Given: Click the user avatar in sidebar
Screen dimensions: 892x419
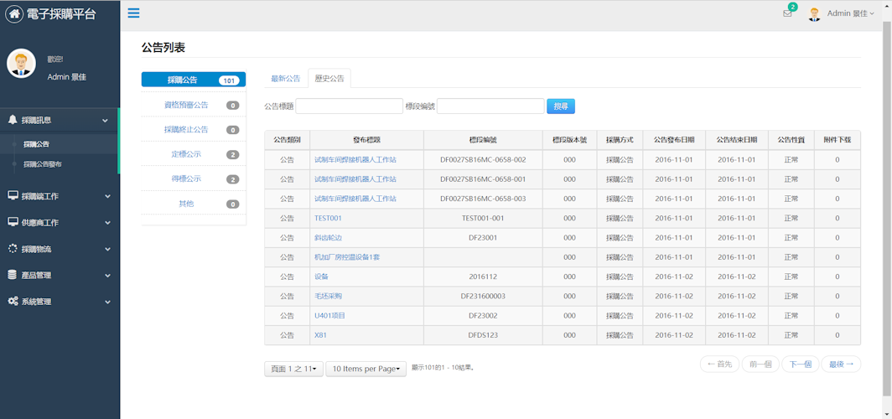Looking at the screenshot, I should coord(21,64).
